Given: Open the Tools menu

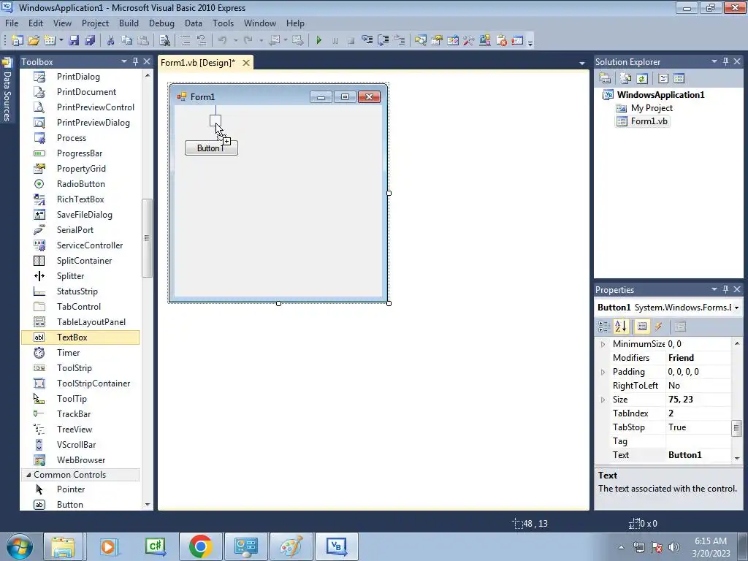Looking at the screenshot, I should click(224, 23).
